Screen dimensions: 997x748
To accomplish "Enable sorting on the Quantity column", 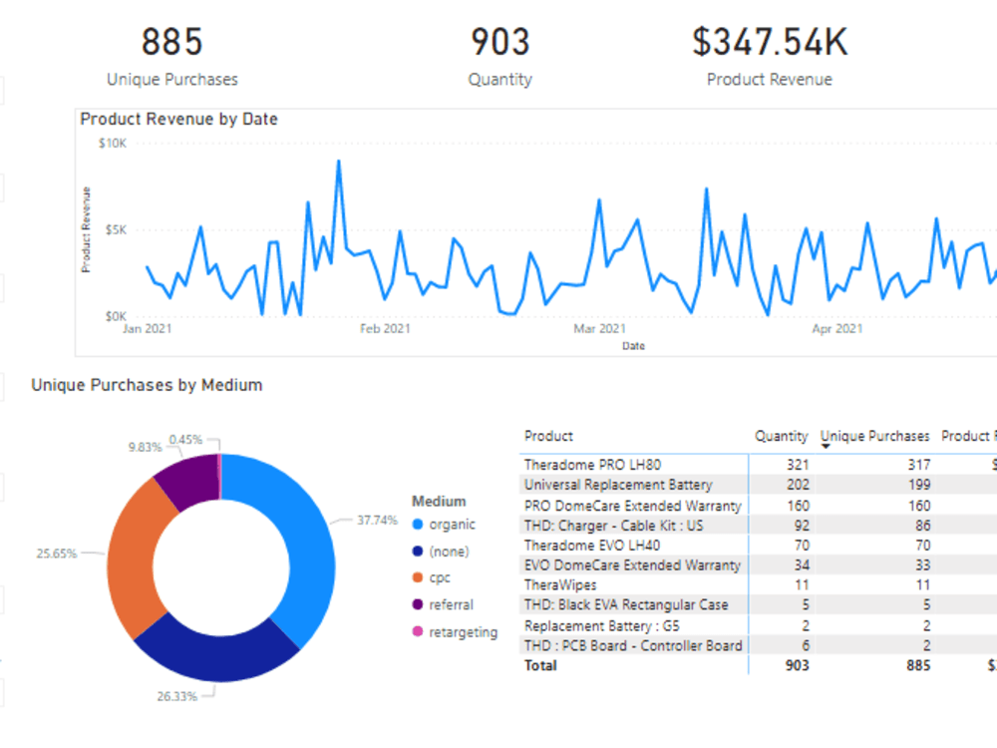I will [782, 436].
